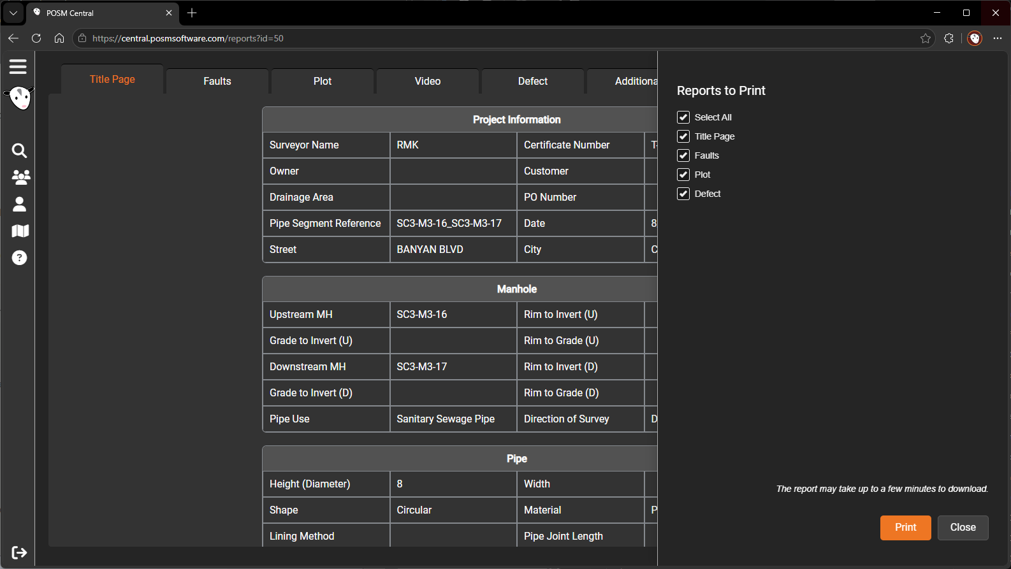
Task: Click the POSM extension icon in toolbar
Action: [975, 38]
